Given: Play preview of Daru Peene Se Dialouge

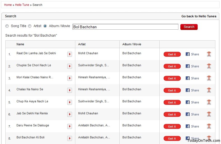Looking at the screenshot, I should click(70, 126).
